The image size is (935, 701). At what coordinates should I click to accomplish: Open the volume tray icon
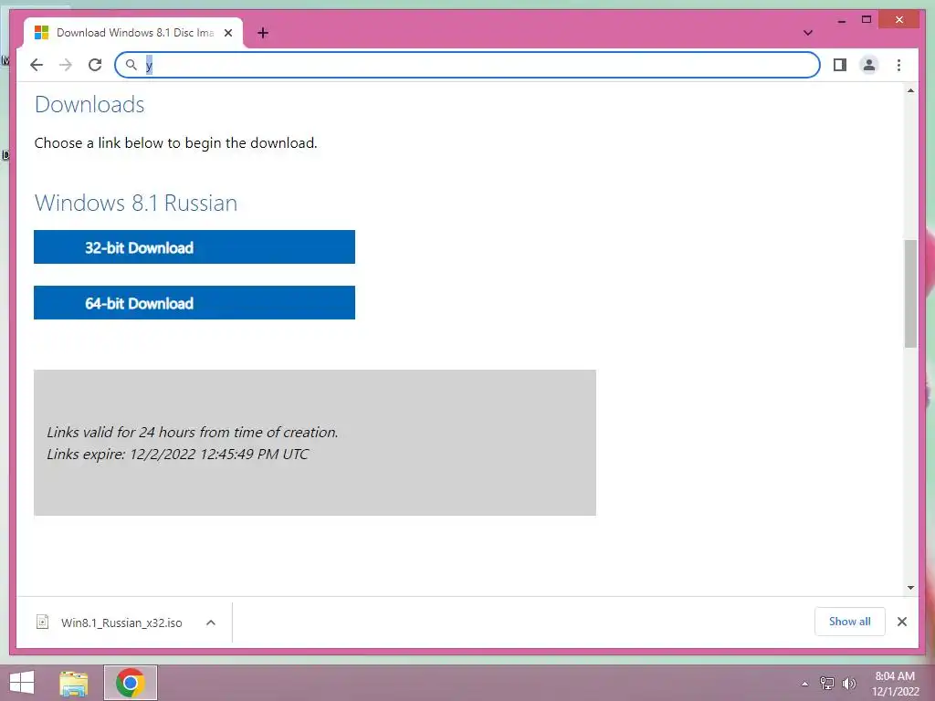(x=849, y=684)
